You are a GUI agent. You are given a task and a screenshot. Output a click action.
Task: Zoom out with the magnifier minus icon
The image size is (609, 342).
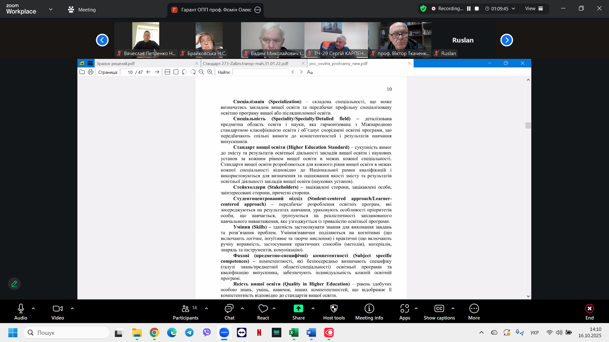click(x=201, y=72)
